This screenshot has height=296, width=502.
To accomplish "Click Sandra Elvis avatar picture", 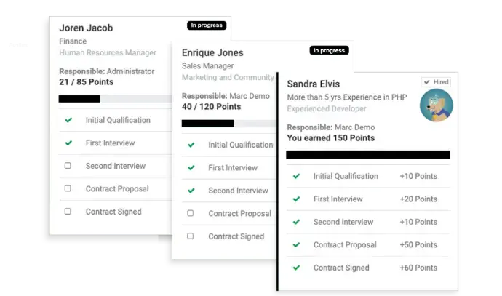I will pyautogui.click(x=436, y=105).
